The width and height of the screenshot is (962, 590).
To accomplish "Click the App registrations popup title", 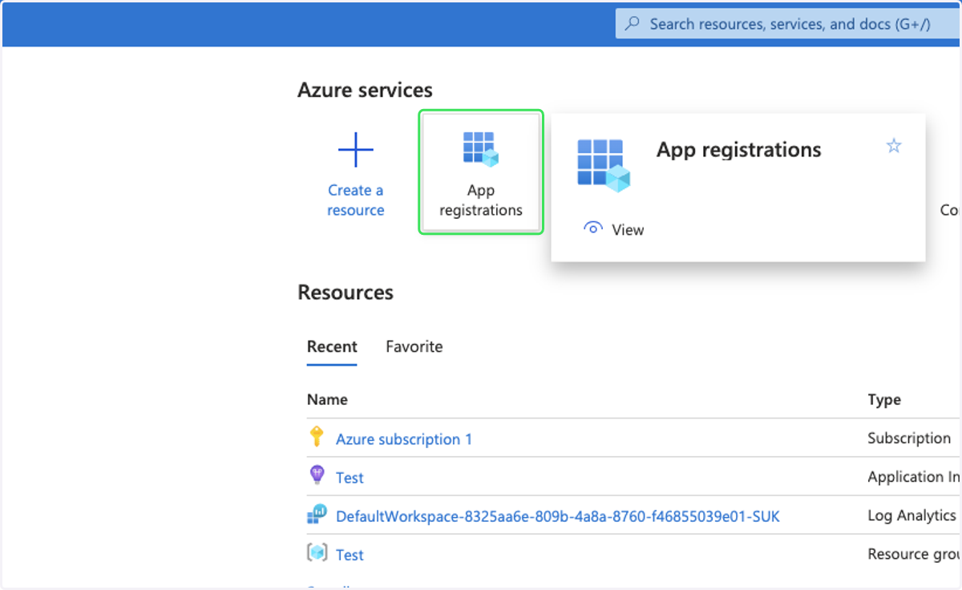I will 739,150.
